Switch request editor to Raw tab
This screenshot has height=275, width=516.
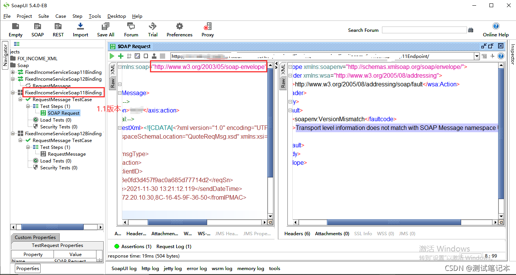click(113, 83)
